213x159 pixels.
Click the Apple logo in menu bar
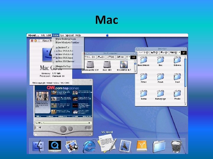coord(107,35)
